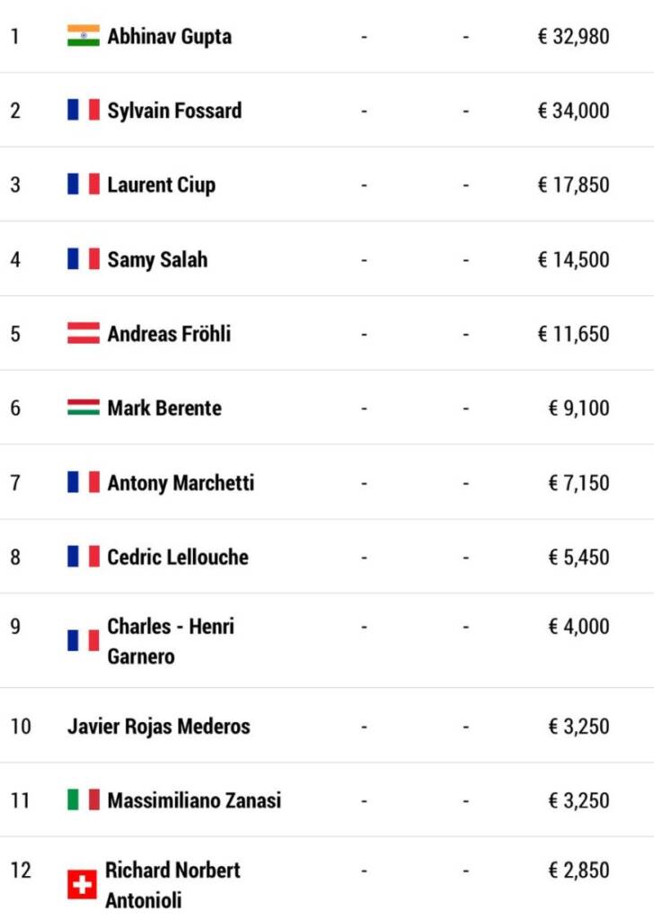The image size is (654, 921).
Task: Click rank number 5 in the list
Action: [x=15, y=334]
